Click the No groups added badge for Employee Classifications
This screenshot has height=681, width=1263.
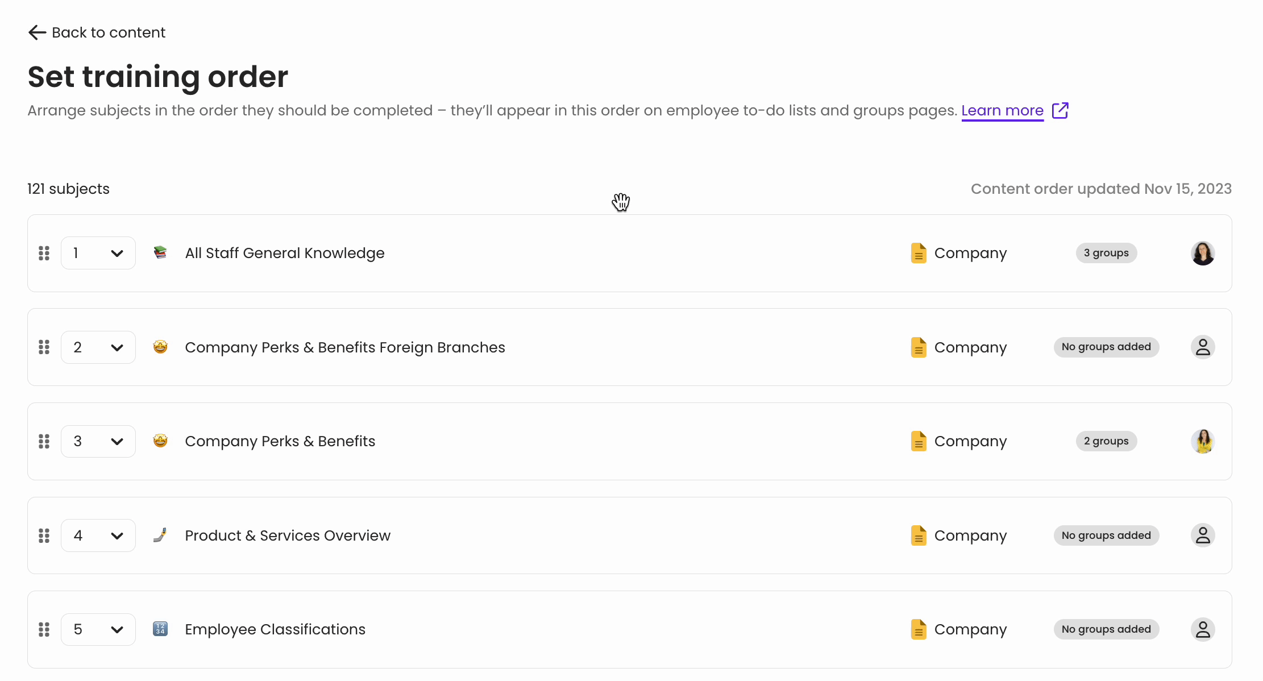point(1106,630)
